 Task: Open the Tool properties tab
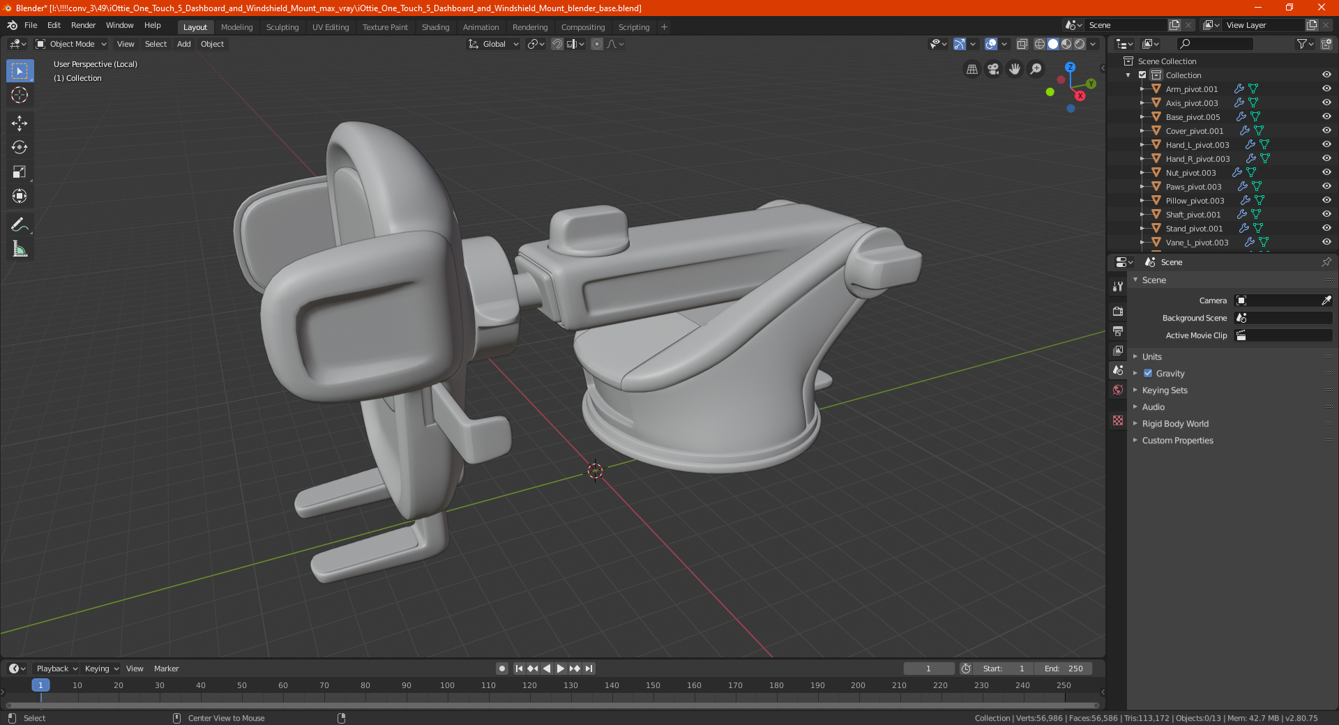(x=1118, y=287)
